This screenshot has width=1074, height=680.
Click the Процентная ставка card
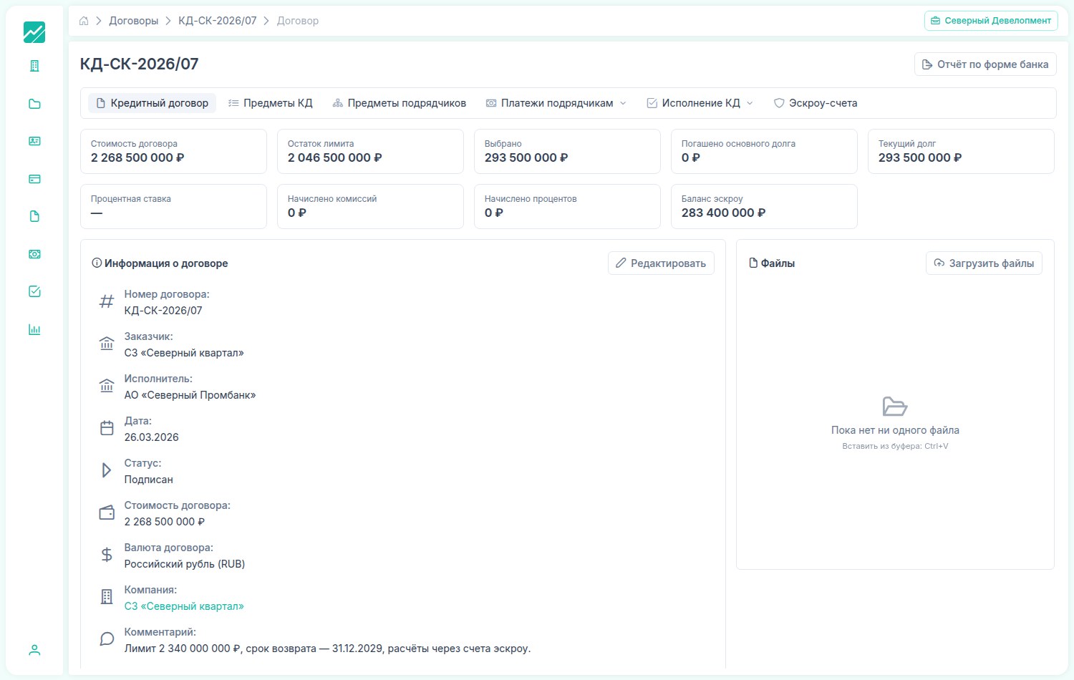pyautogui.click(x=173, y=206)
